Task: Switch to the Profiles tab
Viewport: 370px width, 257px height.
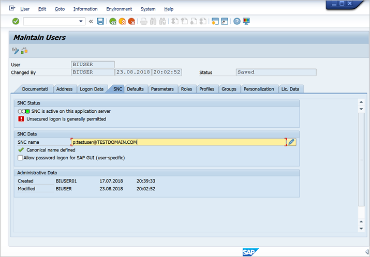Action: pos(206,89)
